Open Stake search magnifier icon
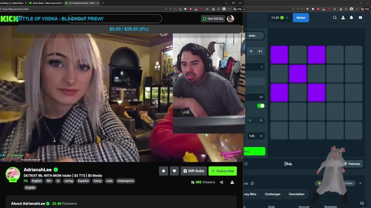The height and width of the screenshot is (208, 371). (335, 18)
